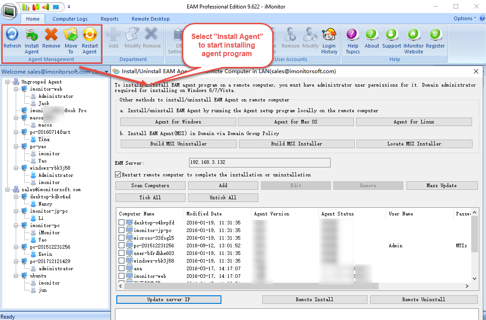Tick the windows-rbk3j58 row checkbox in the computer list

[x=121, y=260]
